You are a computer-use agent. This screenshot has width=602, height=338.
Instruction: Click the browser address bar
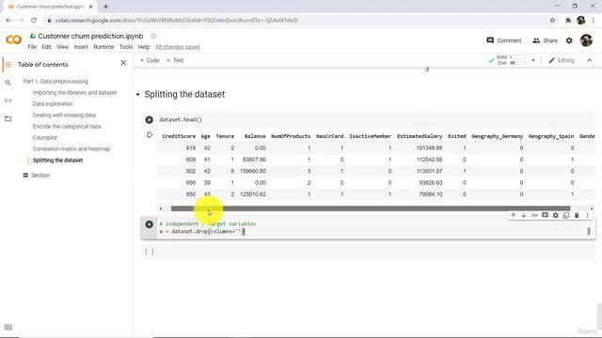(x=295, y=21)
